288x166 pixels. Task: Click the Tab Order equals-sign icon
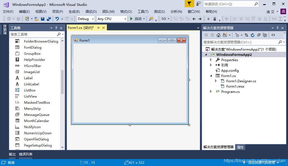[208, 19]
